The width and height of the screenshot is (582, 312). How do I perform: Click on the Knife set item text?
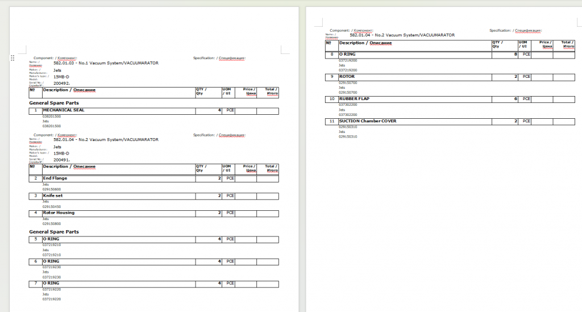[x=53, y=195]
